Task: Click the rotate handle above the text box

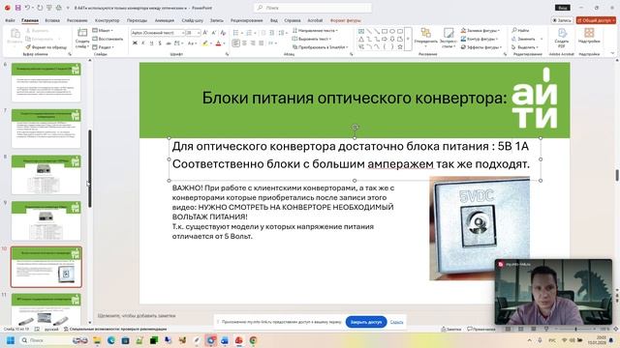Action: point(355,127)
